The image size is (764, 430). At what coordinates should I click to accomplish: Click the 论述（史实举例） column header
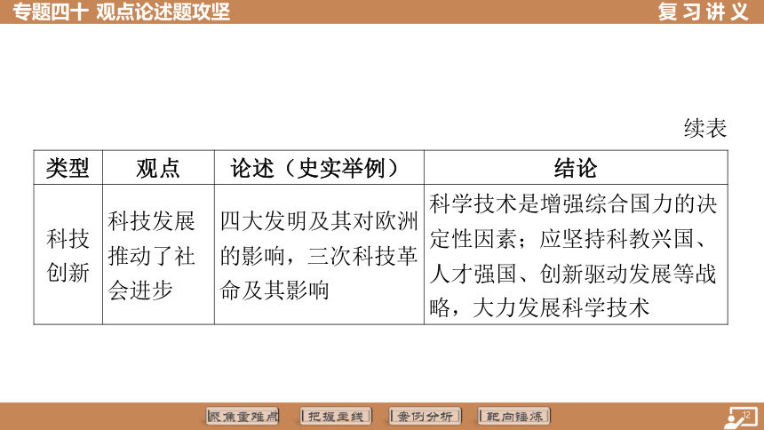[319, 168]
